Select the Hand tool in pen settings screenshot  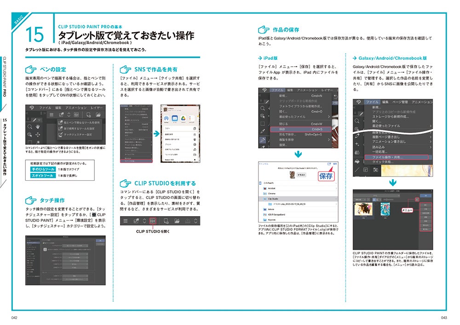[x=38, y=126]
